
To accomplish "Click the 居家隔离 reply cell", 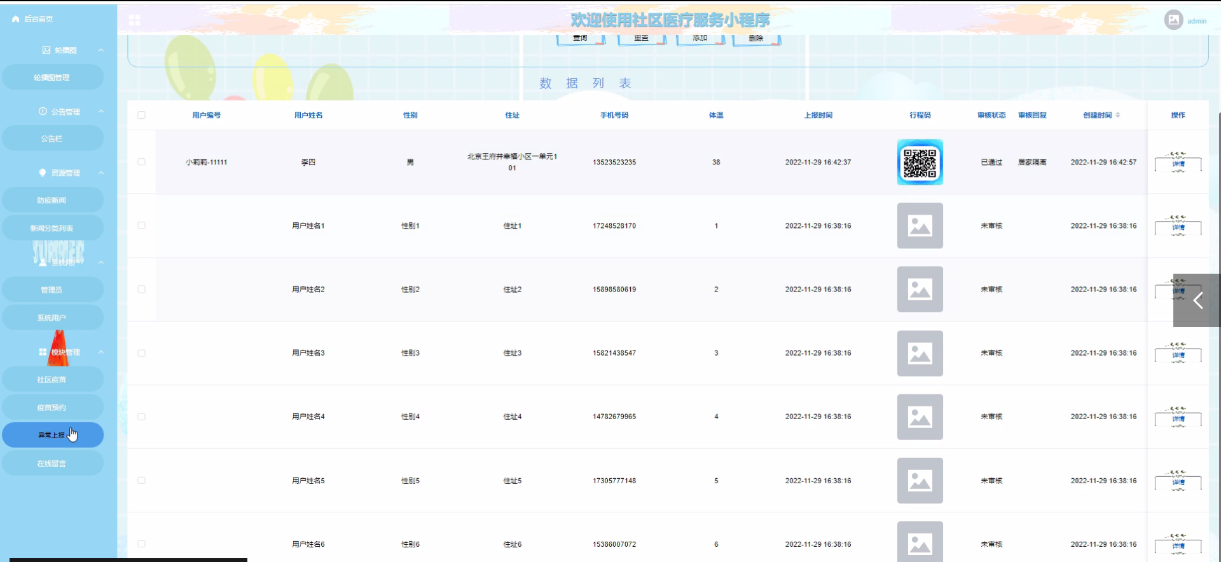I will click(1032, 162).
